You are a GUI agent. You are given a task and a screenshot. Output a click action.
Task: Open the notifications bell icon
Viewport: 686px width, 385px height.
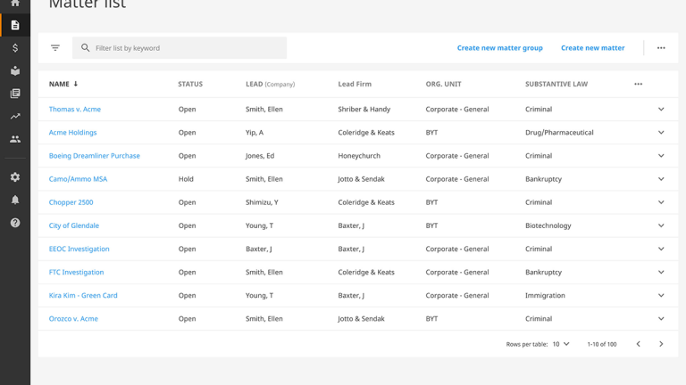(15, 200)
